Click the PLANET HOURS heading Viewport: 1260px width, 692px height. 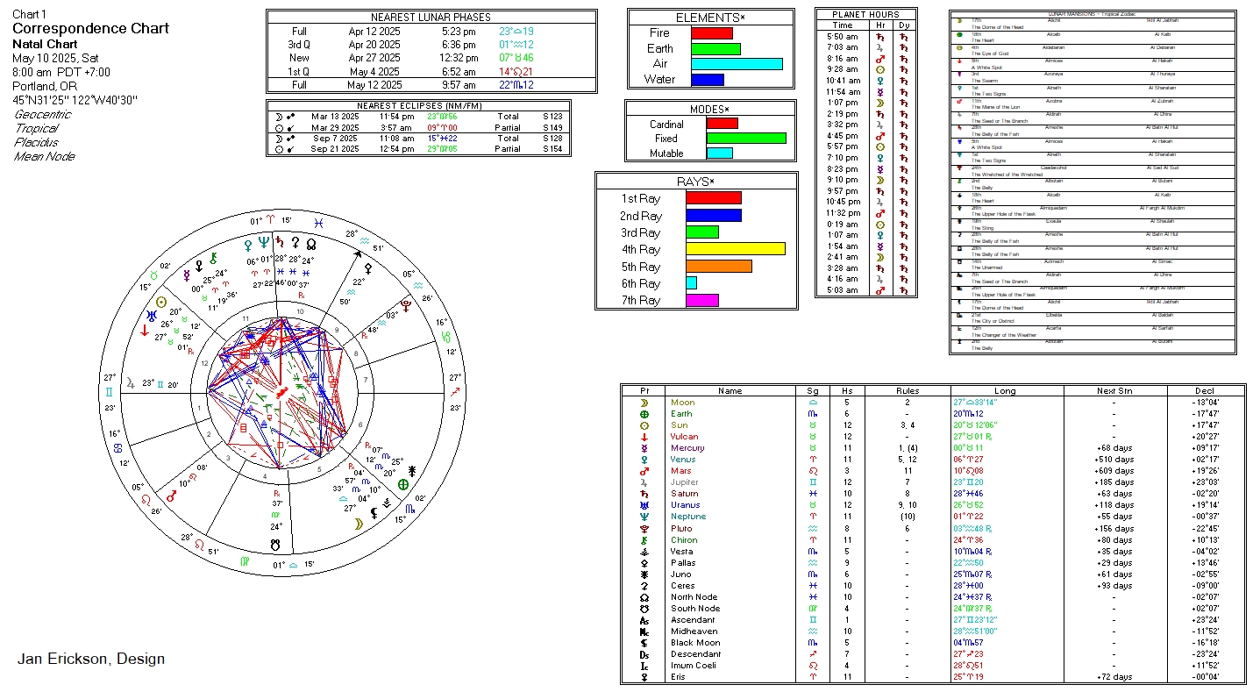(x=866, y=15)
